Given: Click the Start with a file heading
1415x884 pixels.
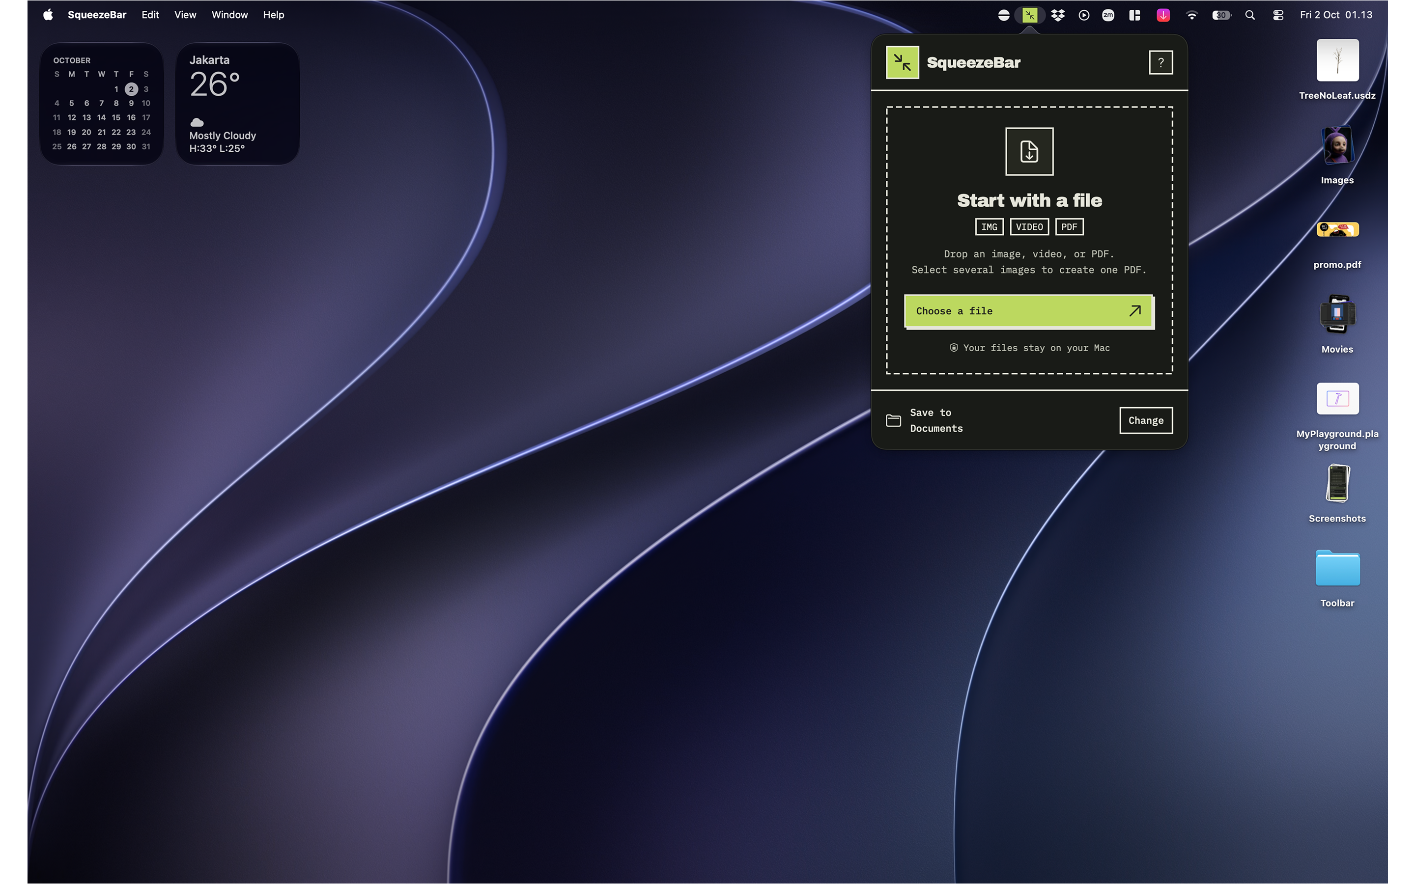Looking at the screenshot, I should 1029,200.
